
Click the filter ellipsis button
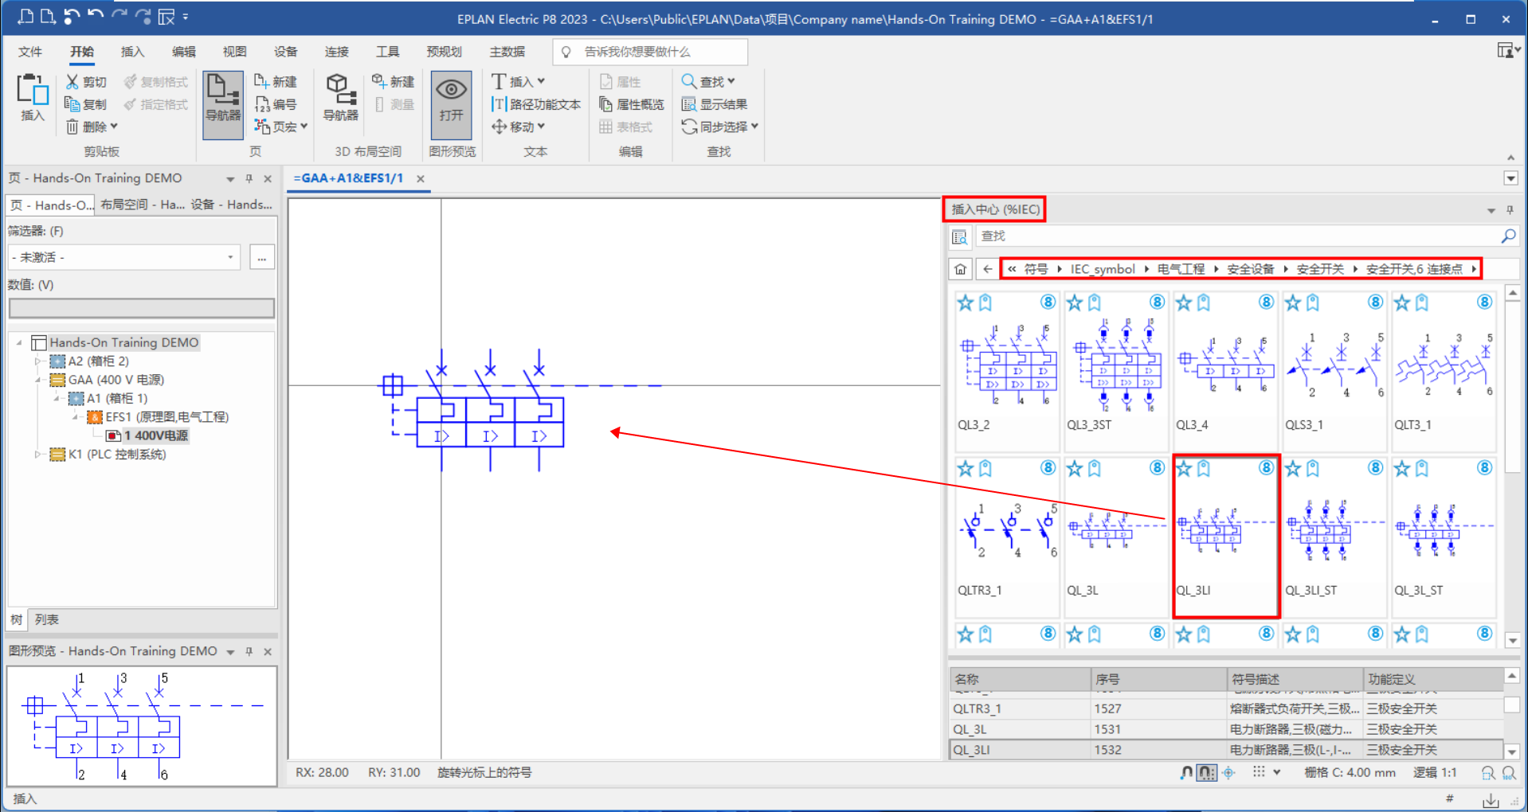tap(262, 257)
